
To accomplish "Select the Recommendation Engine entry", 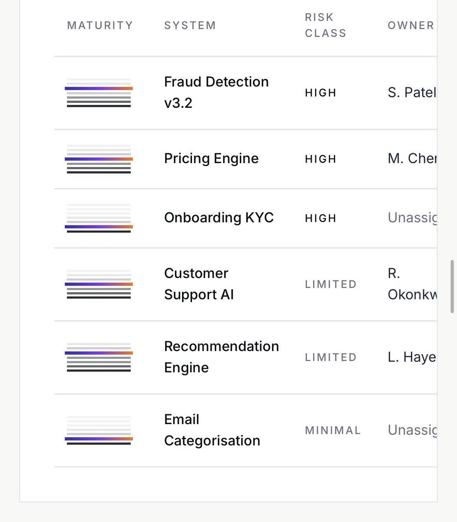I will (222, 357).
